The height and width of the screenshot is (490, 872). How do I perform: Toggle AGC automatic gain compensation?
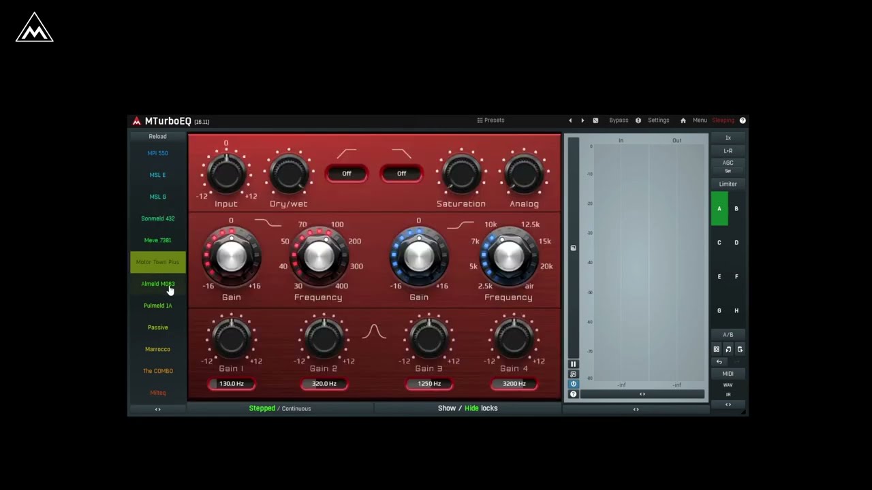[728, 163]
